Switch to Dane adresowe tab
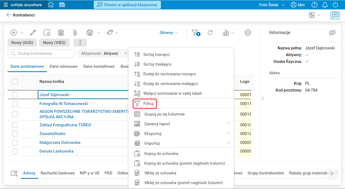 [64, 66]
